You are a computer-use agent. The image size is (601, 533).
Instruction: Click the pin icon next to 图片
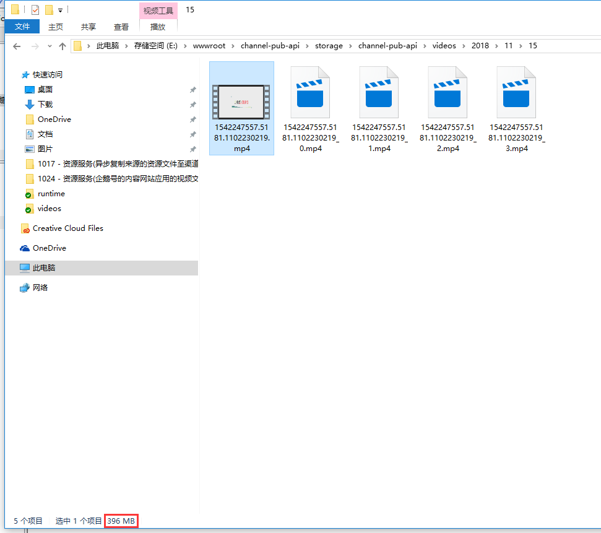pyautogui.click(x=192, y=149)
